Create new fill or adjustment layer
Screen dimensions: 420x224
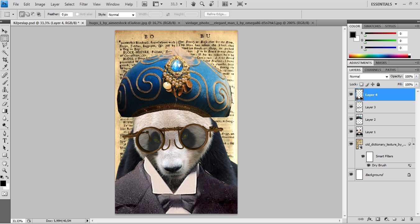point(386,219)
